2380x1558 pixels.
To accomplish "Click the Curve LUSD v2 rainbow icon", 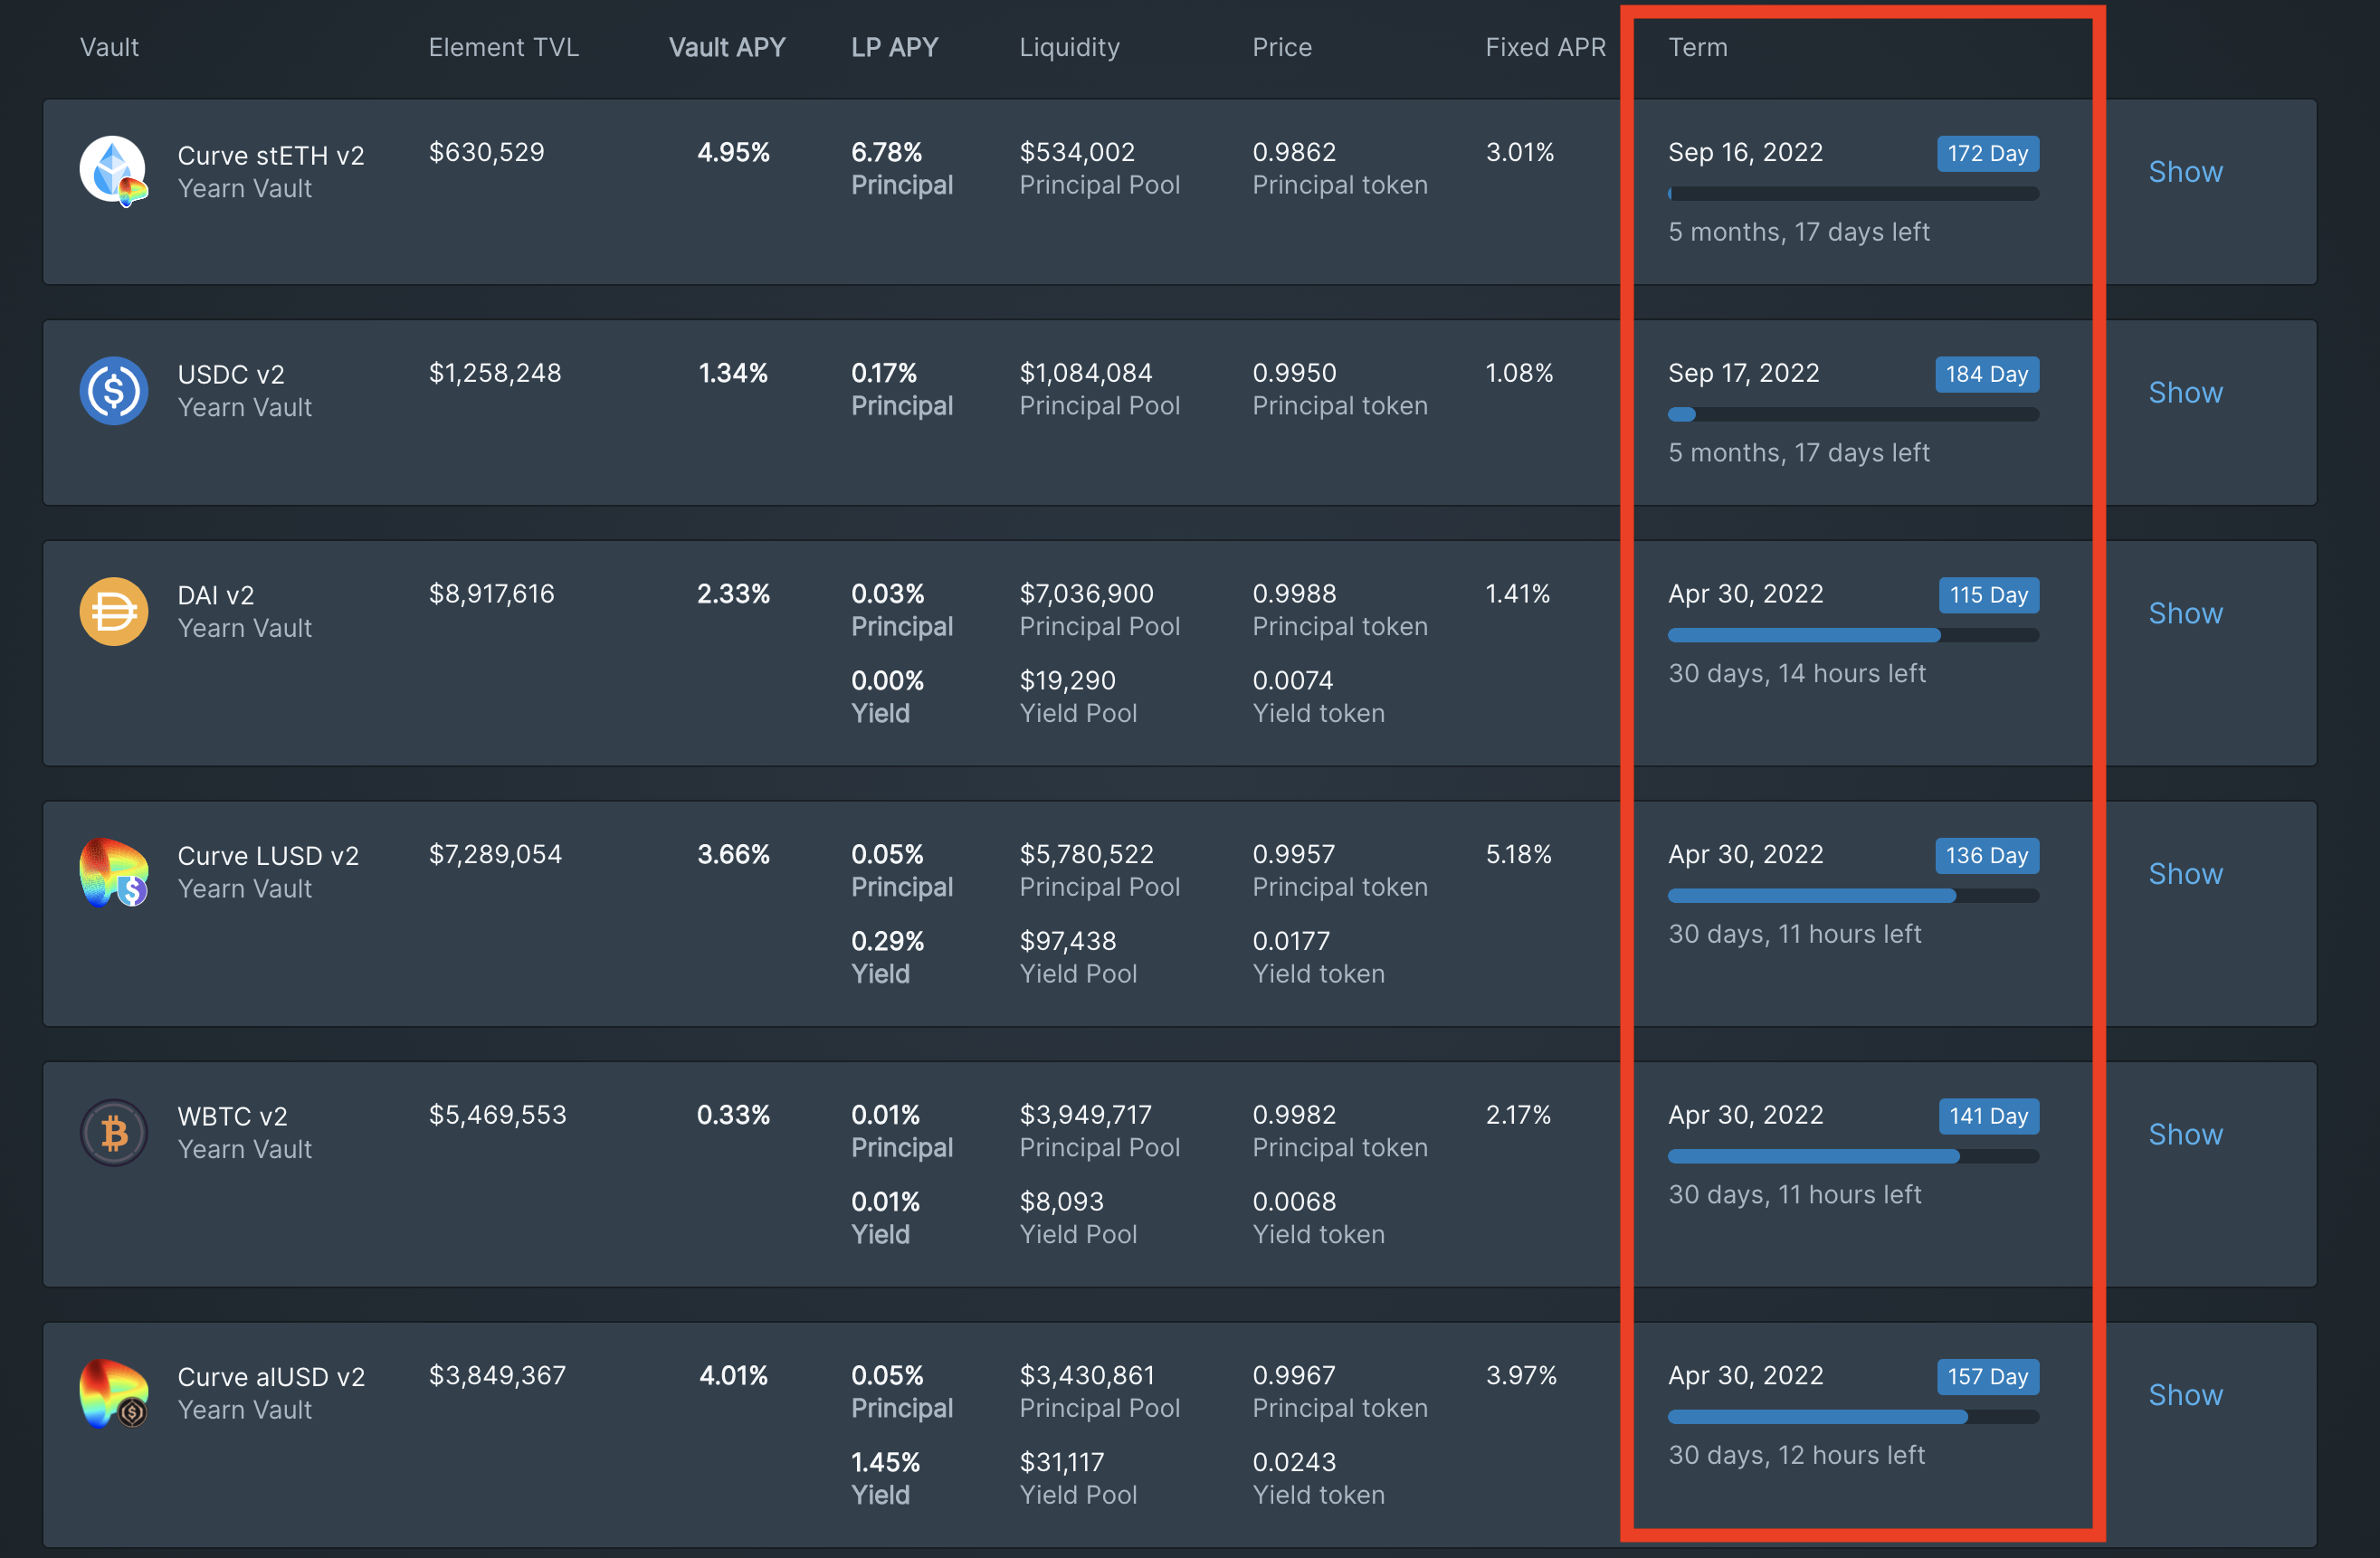I will tap(113, 872).
